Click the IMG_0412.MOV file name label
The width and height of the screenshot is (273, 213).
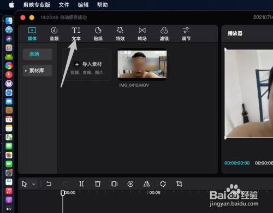(x=134, y=85)
